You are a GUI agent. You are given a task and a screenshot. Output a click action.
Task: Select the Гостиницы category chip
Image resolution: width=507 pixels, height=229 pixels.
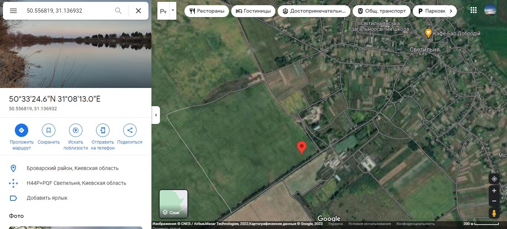(253, 11)
